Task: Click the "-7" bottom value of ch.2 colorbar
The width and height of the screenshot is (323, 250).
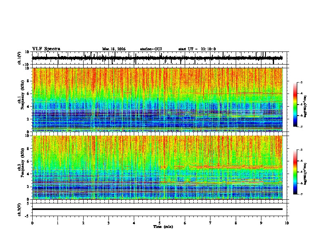Action: pyautogui.click(x=301, y=194)
